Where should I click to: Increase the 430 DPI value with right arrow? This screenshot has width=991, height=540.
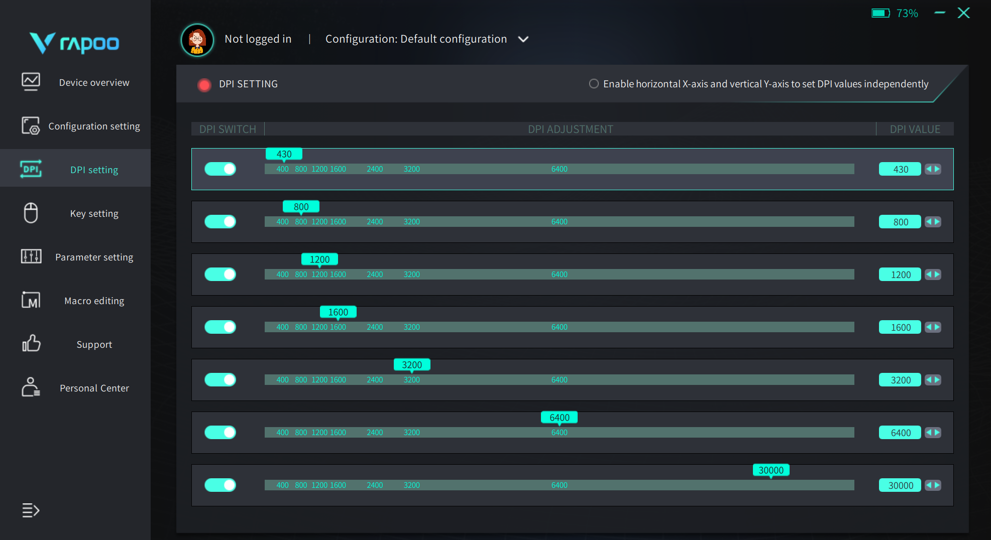(x=937, y=169)
